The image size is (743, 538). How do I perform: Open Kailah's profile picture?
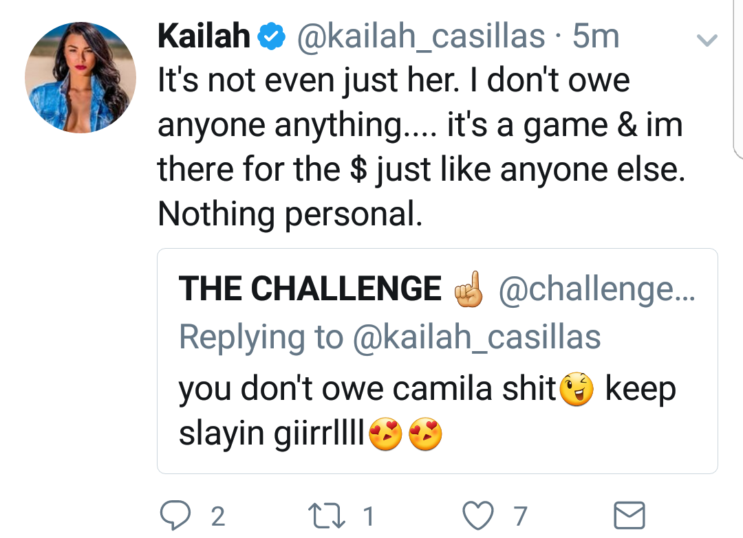tap(80, 78)
